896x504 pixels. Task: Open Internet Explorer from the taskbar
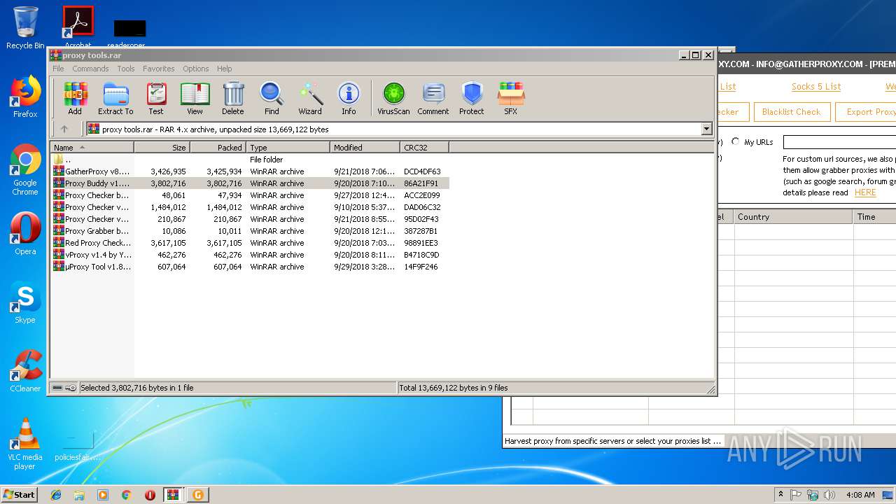click(x=56, y=495)
